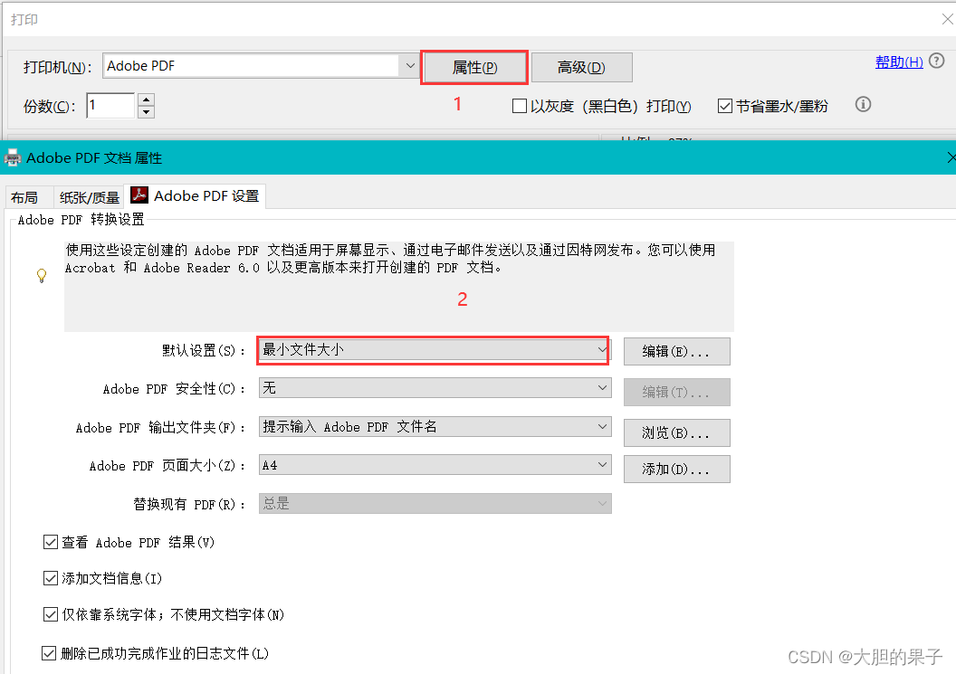The width and height of the screenshot is (956, 674).
Task: Click the Adobe PDF 转换设置 group label
Action: 81,219
